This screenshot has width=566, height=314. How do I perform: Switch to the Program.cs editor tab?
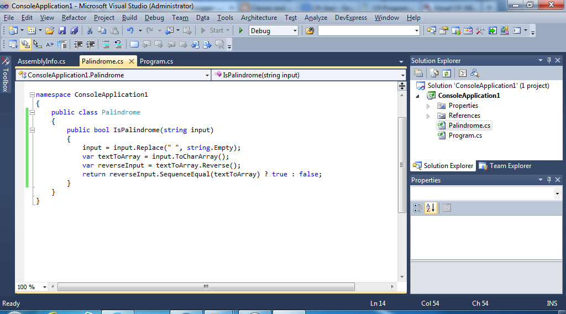point(156,61)
